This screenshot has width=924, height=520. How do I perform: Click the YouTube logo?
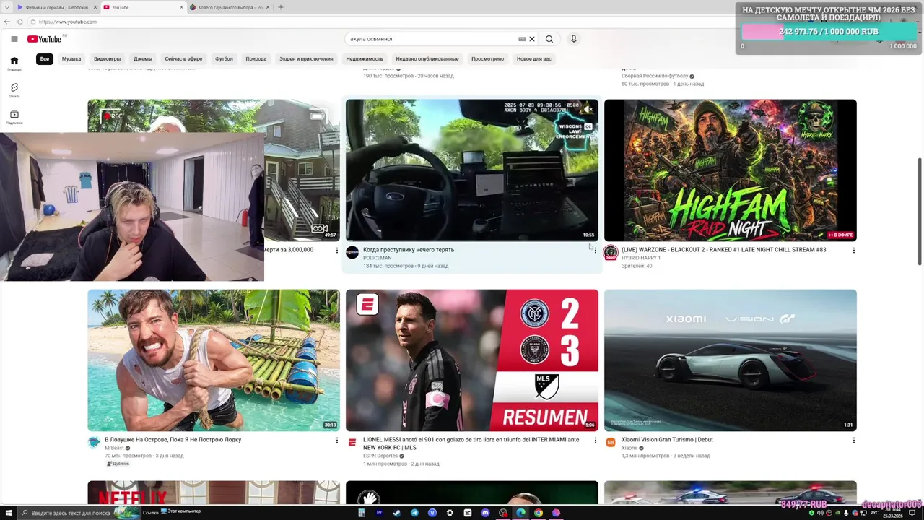45,39
